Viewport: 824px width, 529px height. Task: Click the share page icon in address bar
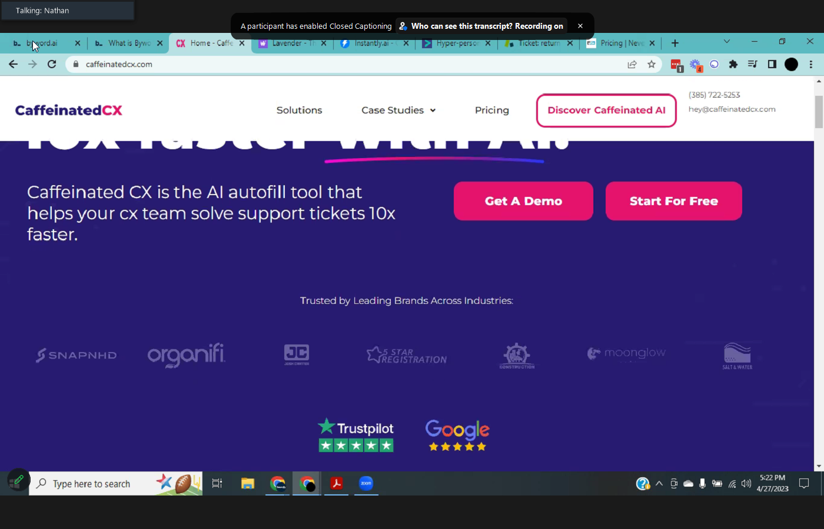pos(632,64)
